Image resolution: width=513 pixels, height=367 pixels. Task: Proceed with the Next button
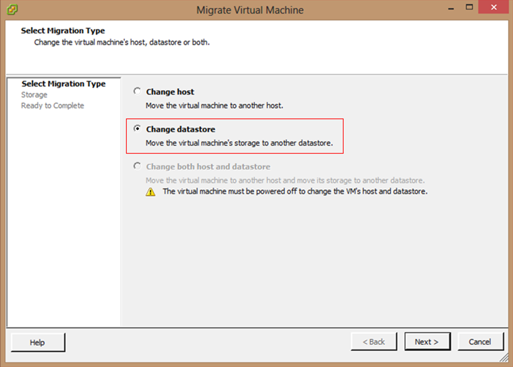pyautogui.click(x=426, y=342)
